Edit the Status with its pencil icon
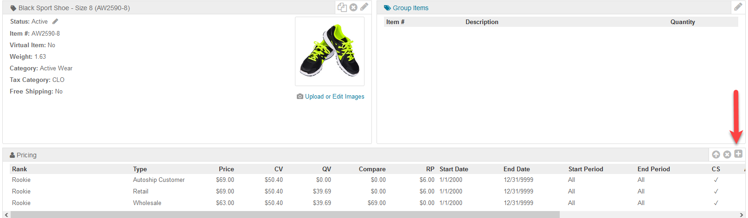This screenshot has height=218, width=748. point(55,21)
